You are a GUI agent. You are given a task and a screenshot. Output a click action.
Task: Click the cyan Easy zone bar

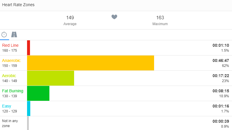29,109
